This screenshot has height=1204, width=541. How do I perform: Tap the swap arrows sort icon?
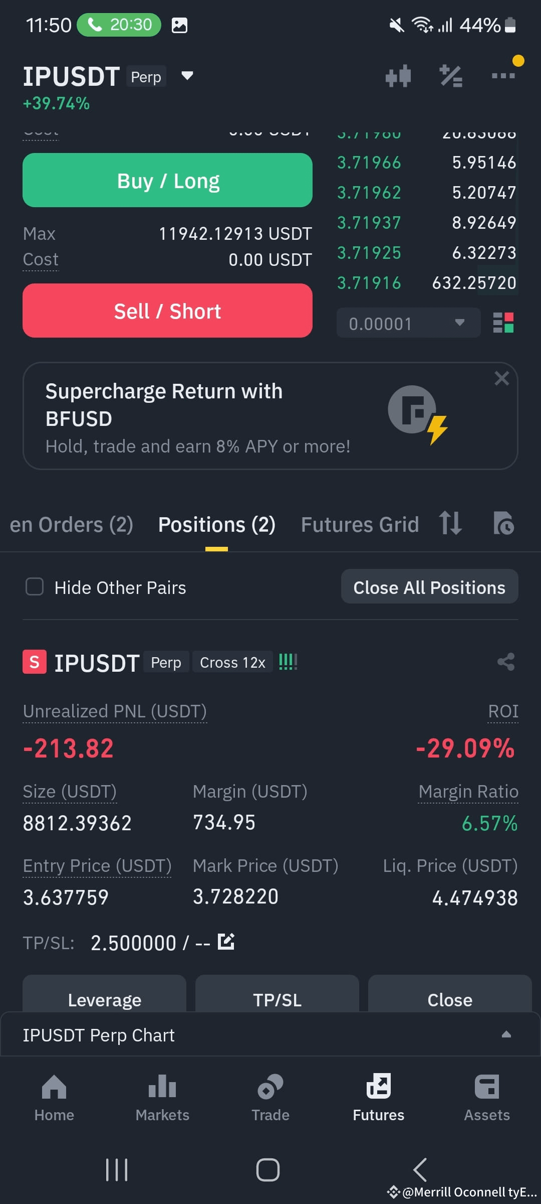pyautogui.click(x=450, y=523)
